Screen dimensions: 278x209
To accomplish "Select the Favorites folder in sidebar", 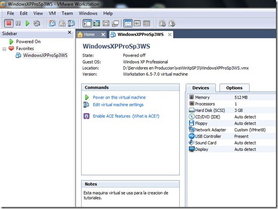I will point(25,49).
